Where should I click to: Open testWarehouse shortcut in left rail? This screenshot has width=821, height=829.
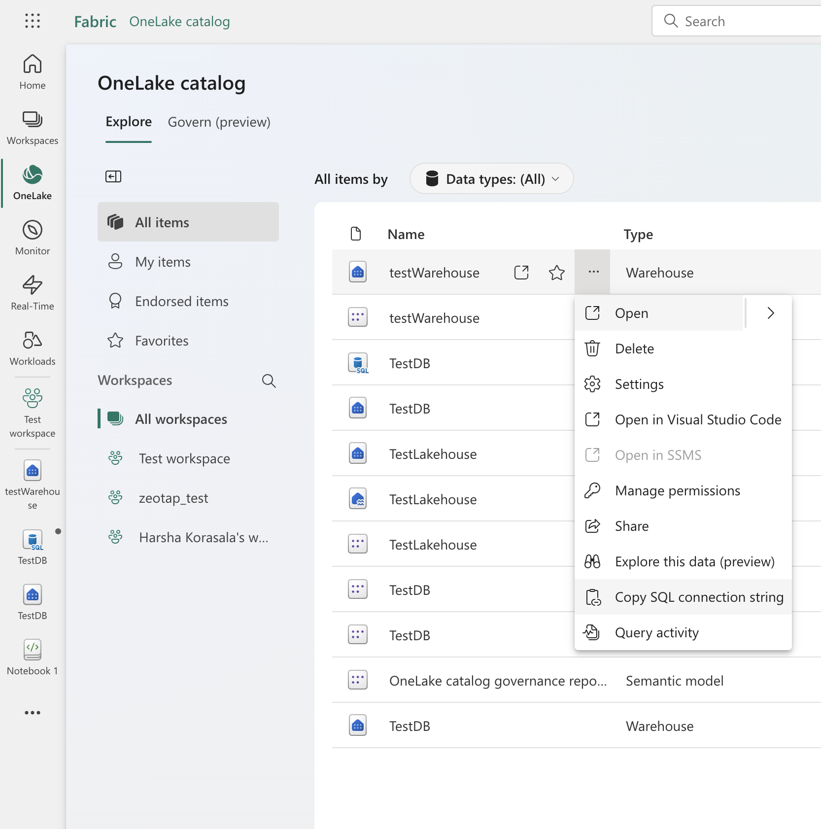[x=33, y=485]
